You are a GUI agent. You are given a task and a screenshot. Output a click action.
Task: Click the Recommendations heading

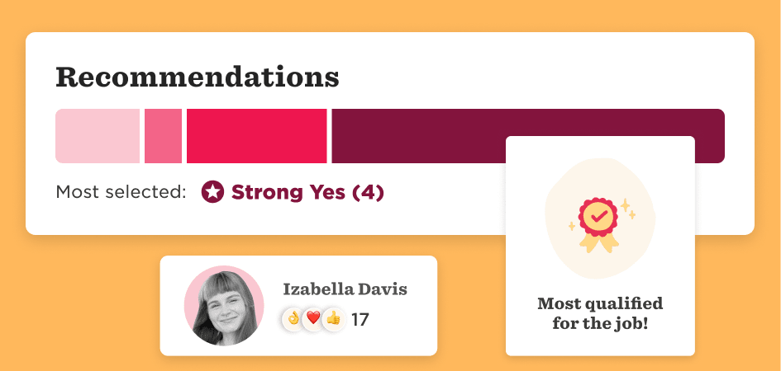(198, 77)
